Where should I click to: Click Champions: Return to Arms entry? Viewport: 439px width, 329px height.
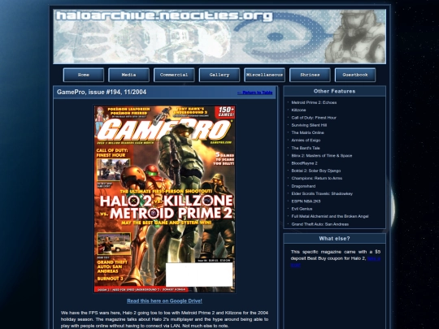click(317, 178)
